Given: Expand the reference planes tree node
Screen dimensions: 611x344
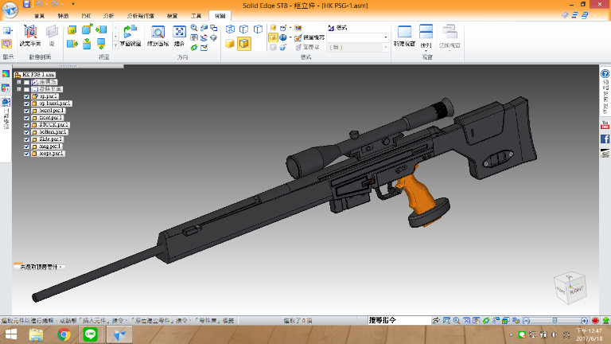Looking at the screenshot, I should (19, 89).
